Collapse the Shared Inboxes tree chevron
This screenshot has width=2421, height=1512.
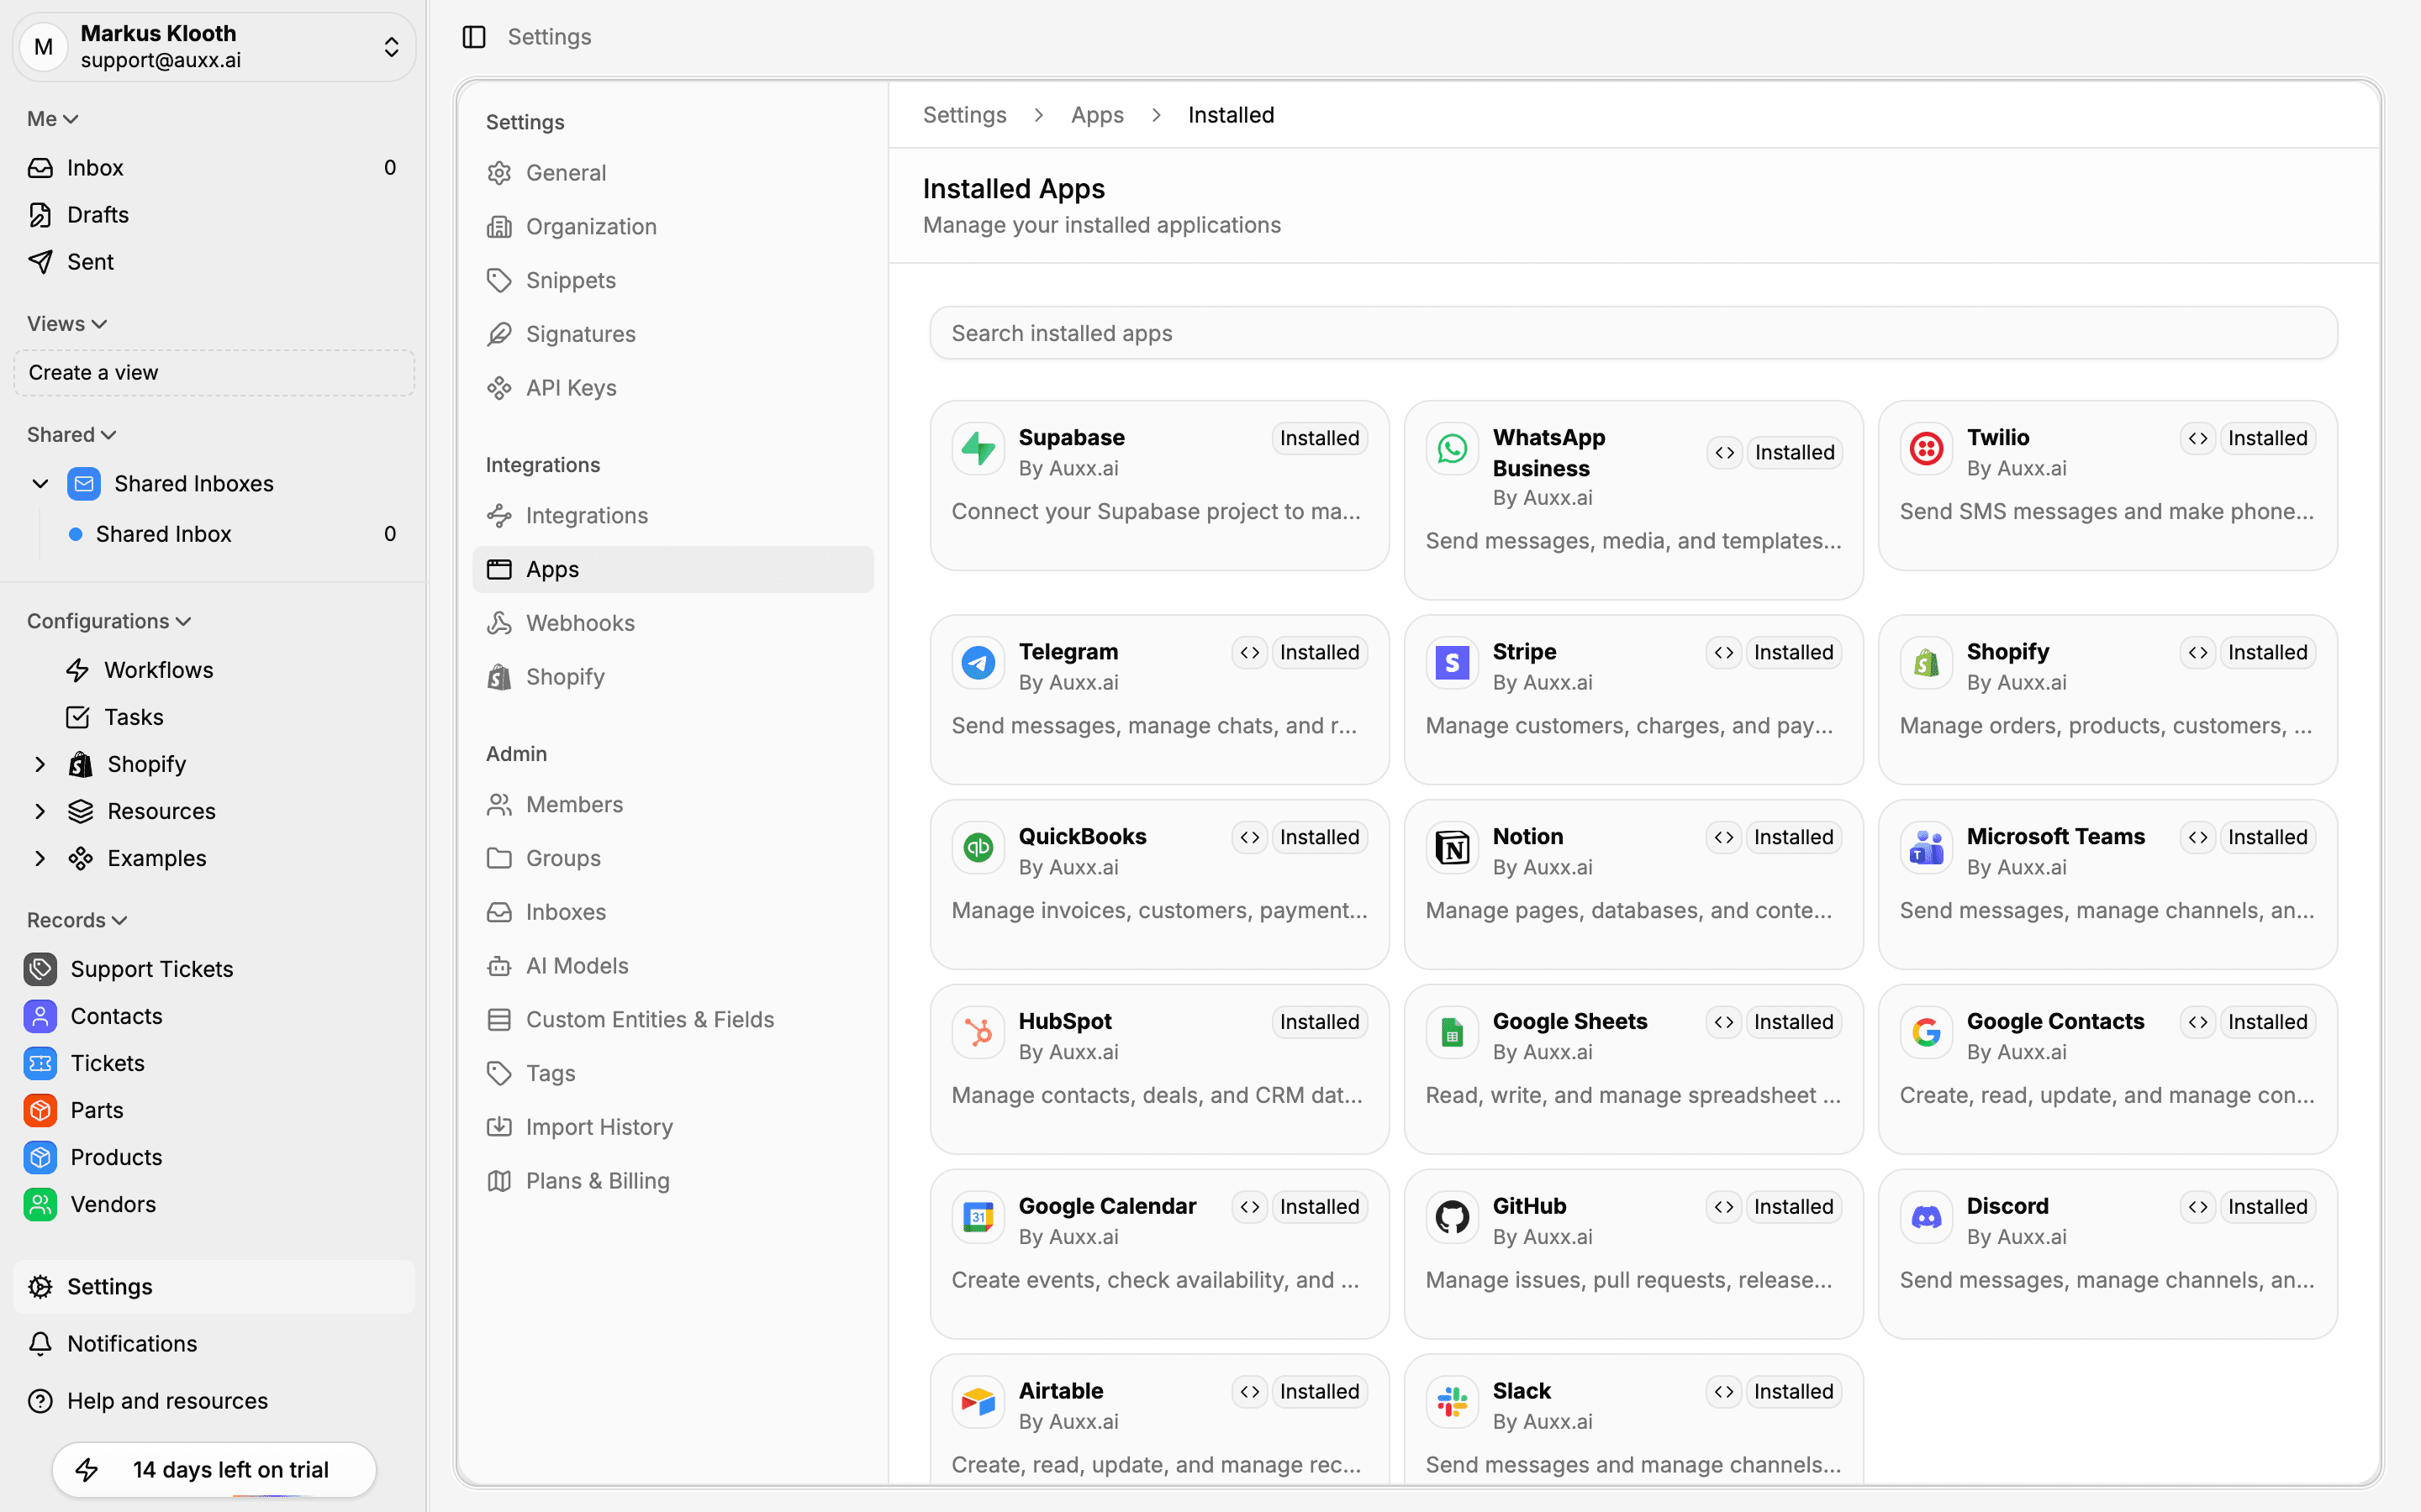tap(40, 484)
